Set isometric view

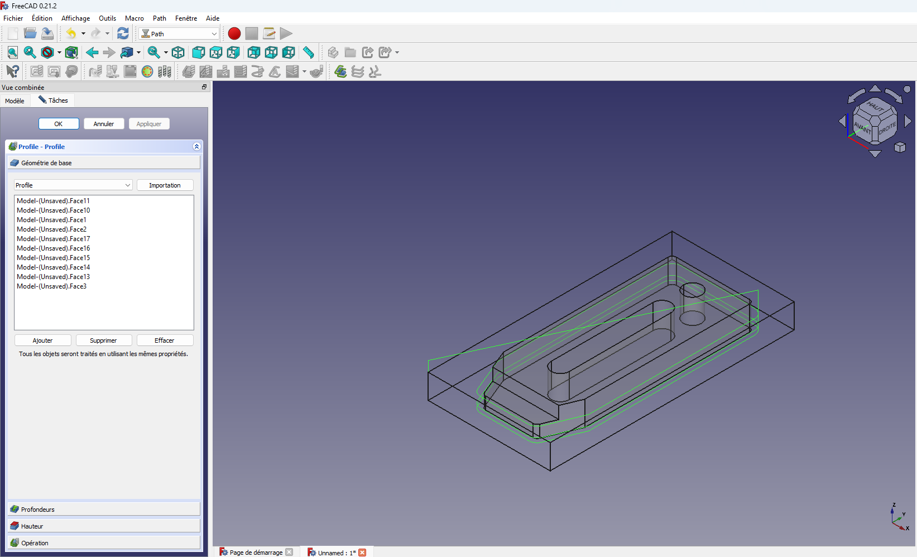pyautogui.click(x=178, y=52)
